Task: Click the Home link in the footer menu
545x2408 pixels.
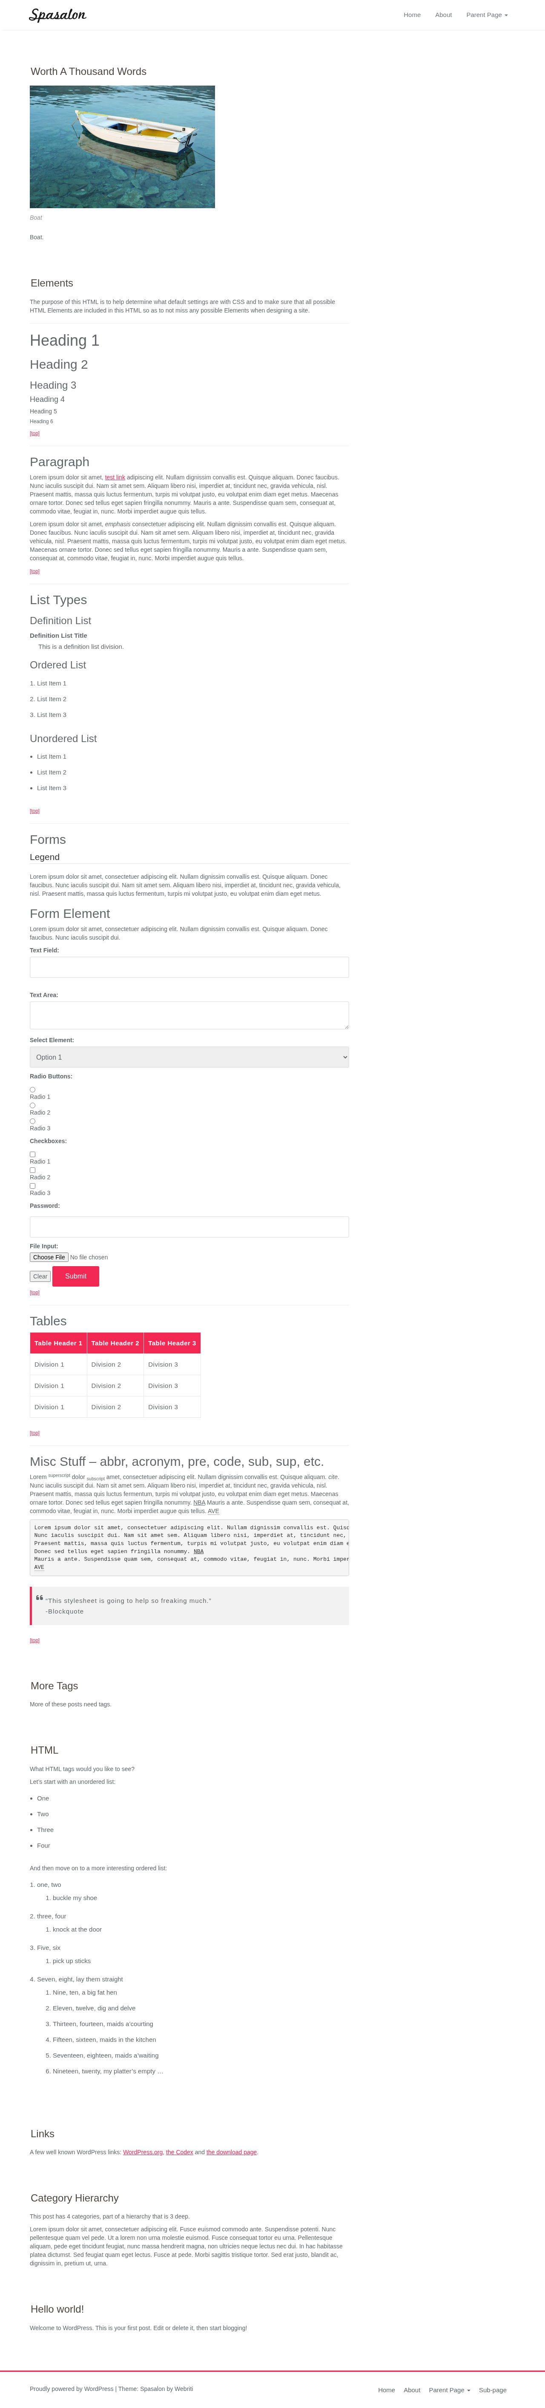Action: tap(387, 2390)
